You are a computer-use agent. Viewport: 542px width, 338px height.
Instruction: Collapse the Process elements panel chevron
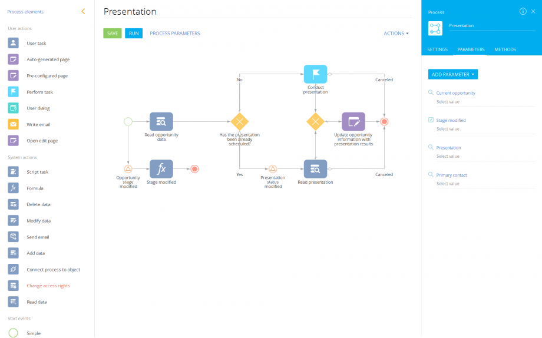pos(83,11)
